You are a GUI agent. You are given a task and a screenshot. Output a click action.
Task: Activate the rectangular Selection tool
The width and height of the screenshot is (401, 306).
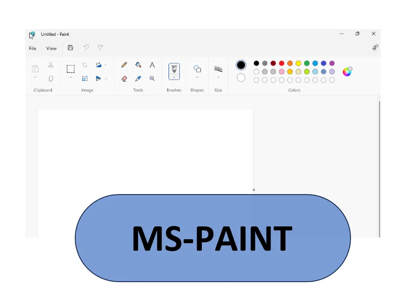pos(71,69)
